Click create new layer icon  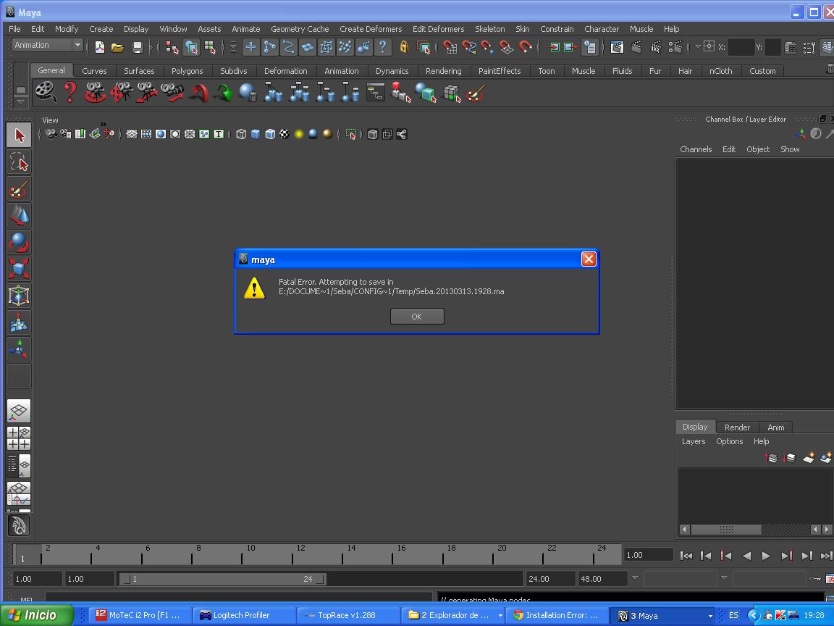[x=809, y=457]
